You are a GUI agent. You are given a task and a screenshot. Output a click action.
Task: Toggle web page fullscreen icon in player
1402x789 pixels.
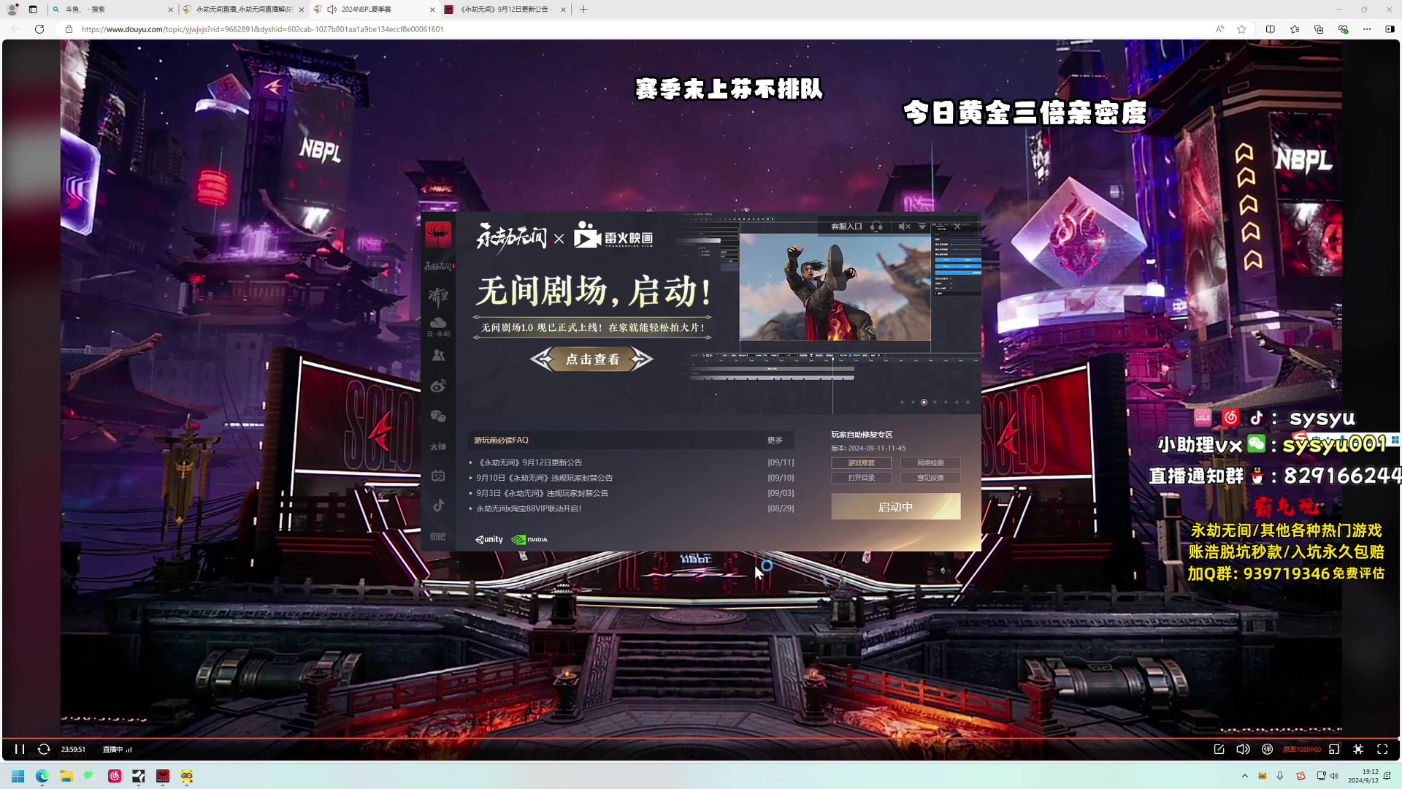click(x=1358, y=750)
